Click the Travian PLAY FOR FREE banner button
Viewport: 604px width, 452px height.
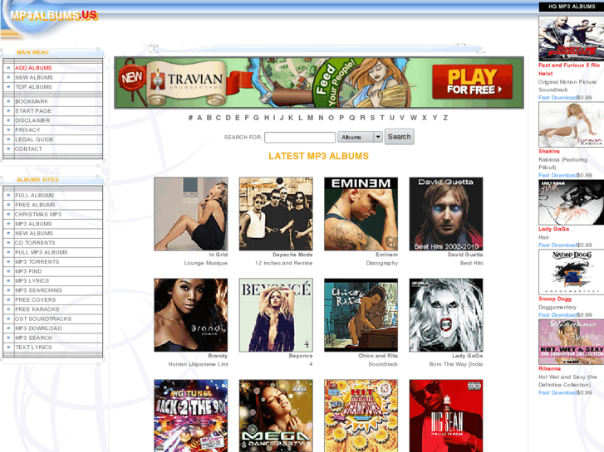point(472,81)
